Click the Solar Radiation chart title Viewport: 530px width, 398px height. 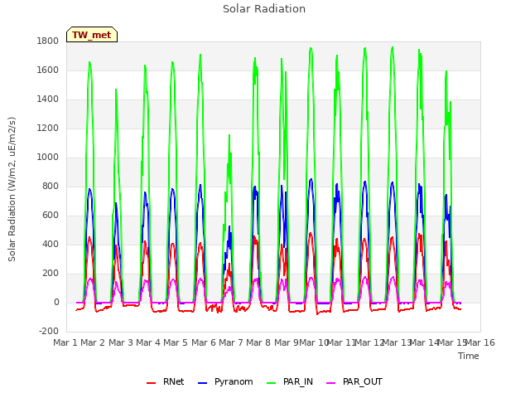point(264,9)
